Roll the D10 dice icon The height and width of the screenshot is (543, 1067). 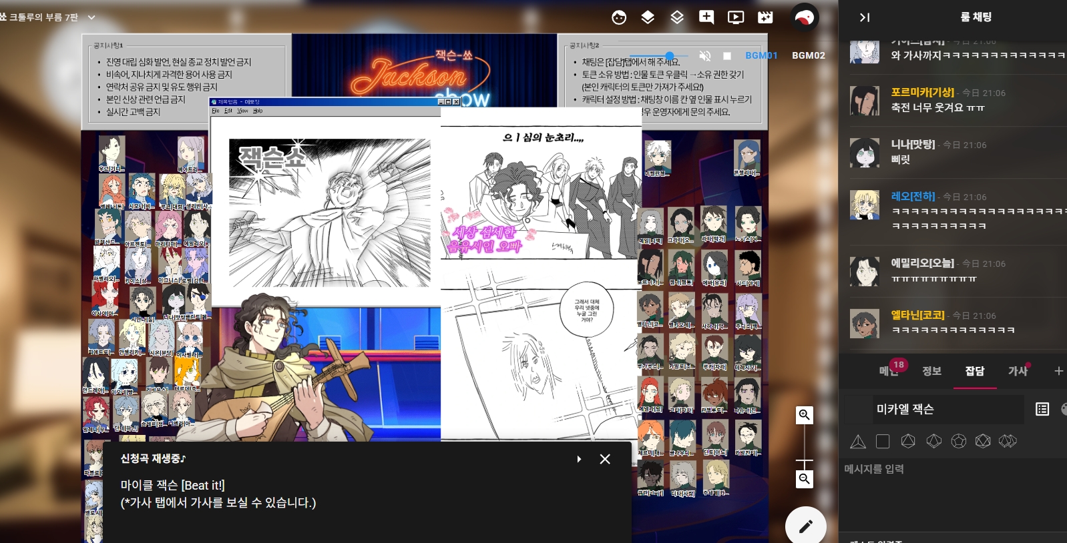pos(933,441)
